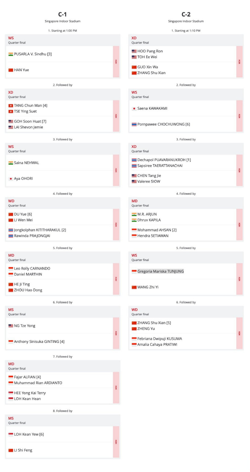Image resolution: width=250 pixels, height=472 pixels.
Task: Open H2H for NEHWAL vs OHORI match
Action: [x=116, y=170]
